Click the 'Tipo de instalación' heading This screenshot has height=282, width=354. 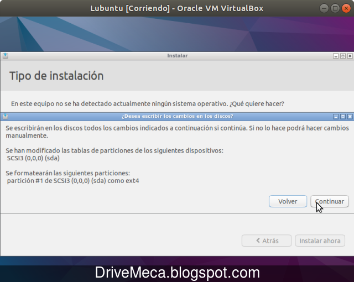[x=56, y=76]
